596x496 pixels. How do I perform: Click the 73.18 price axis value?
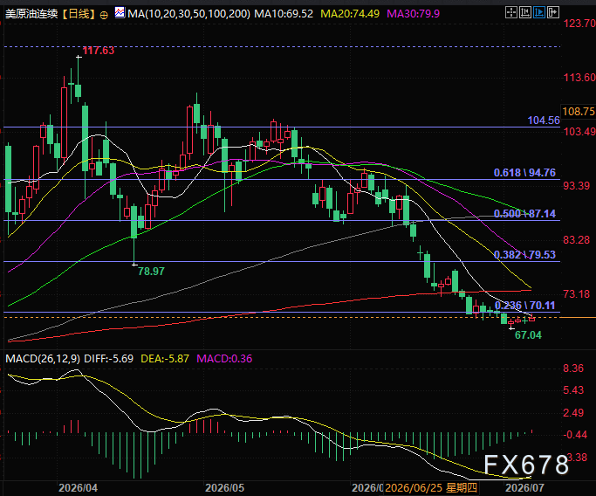(576, 294)
